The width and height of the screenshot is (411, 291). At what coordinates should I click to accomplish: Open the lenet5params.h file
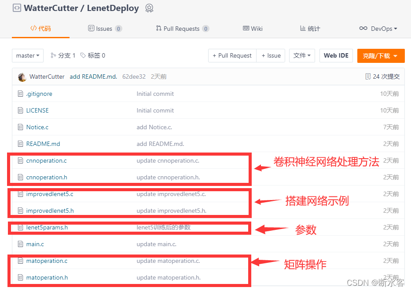(47, 227)
